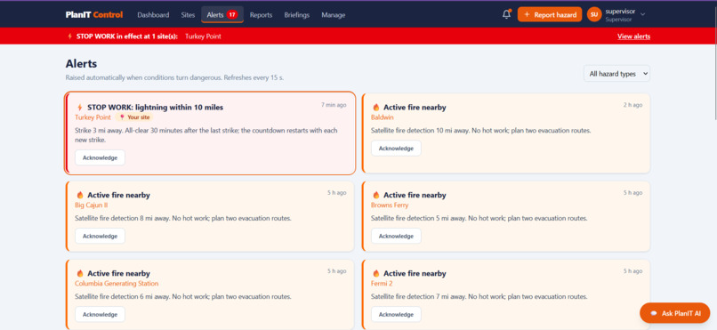Switch to the Briefings tab
717x330 pixels.
pos(297,15)
